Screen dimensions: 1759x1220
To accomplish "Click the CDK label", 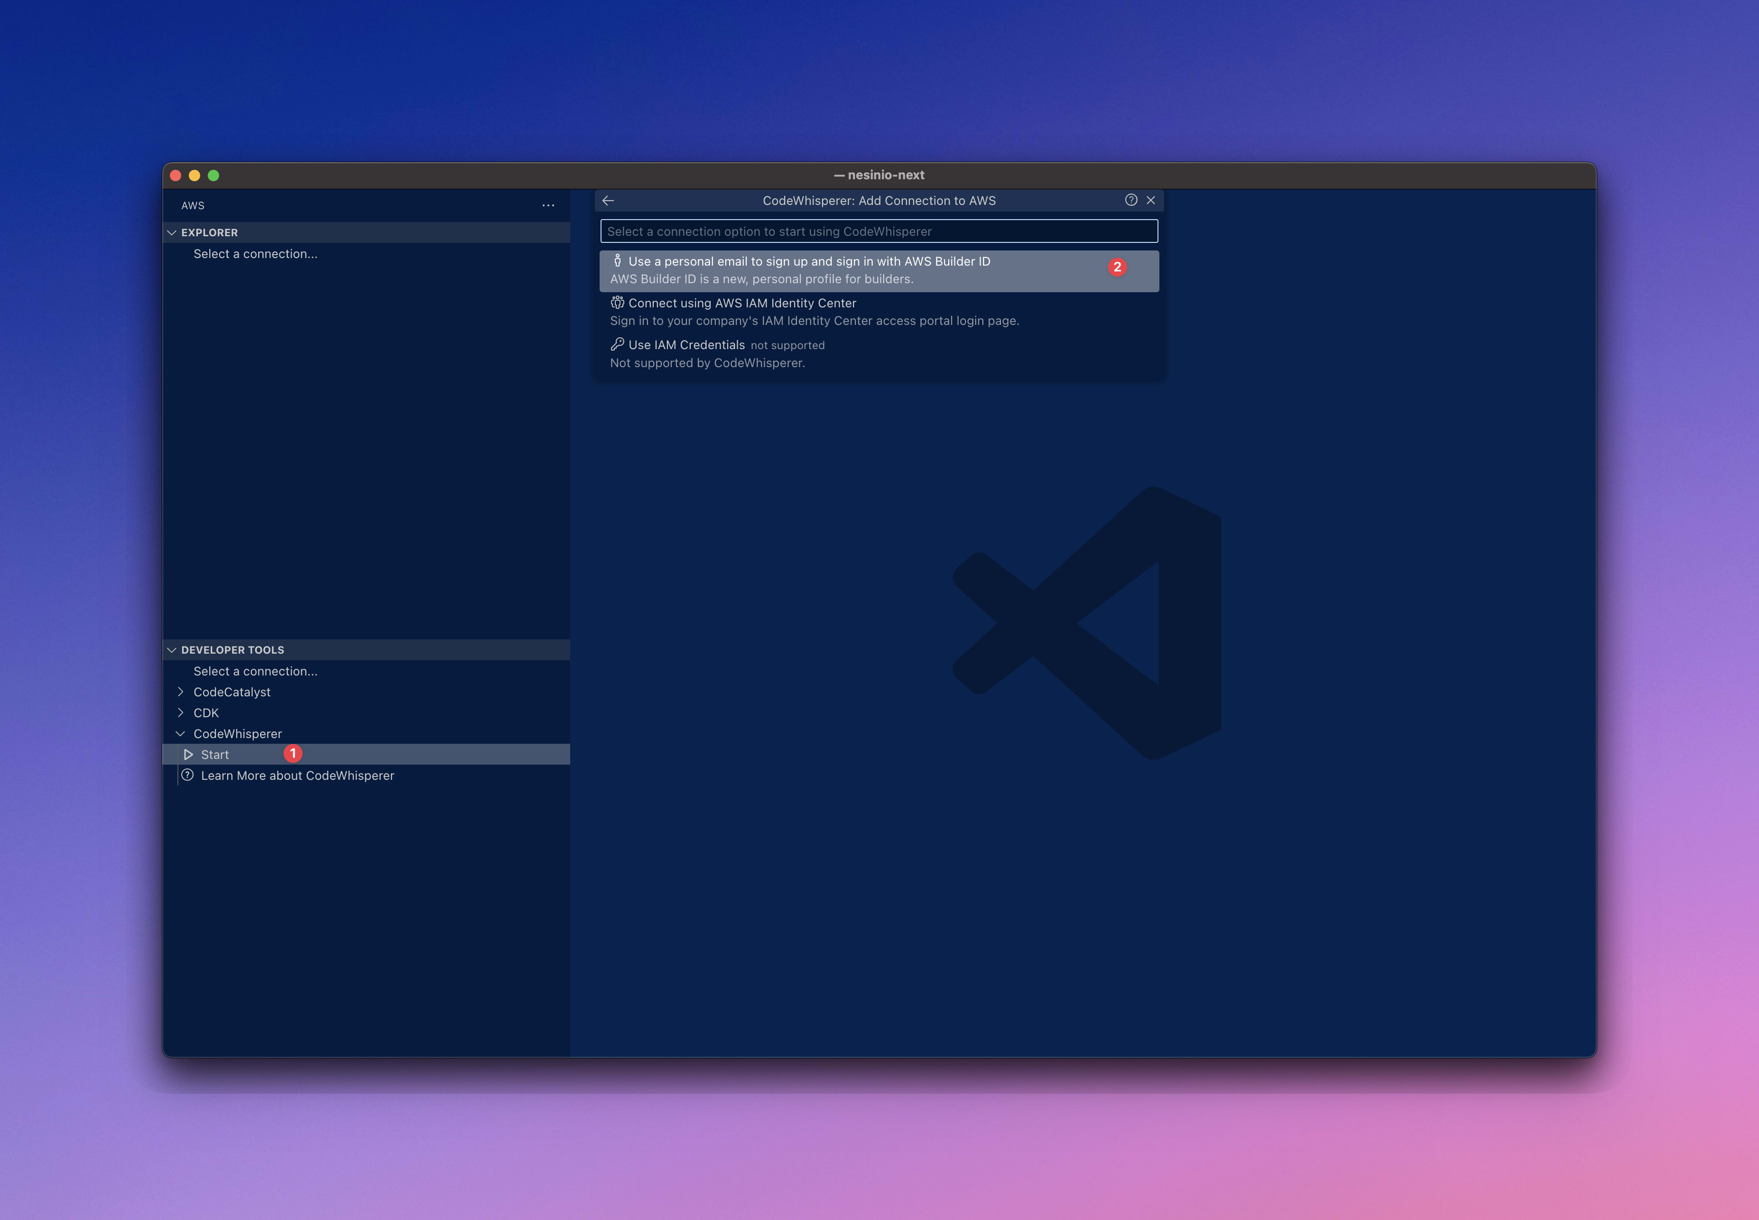I will [205, 712].
